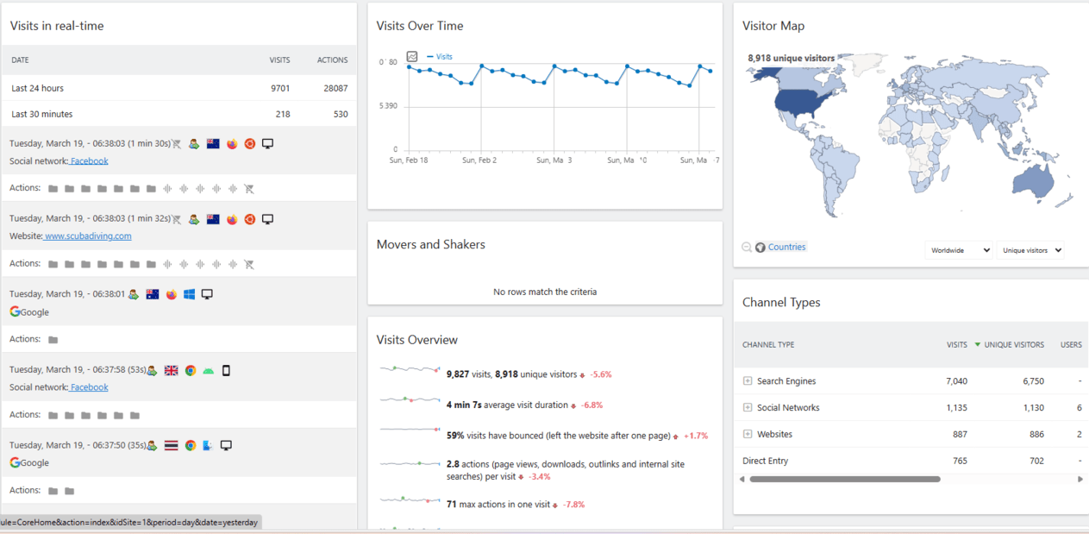Open the www.scubadiving.com referrer link

88,236
